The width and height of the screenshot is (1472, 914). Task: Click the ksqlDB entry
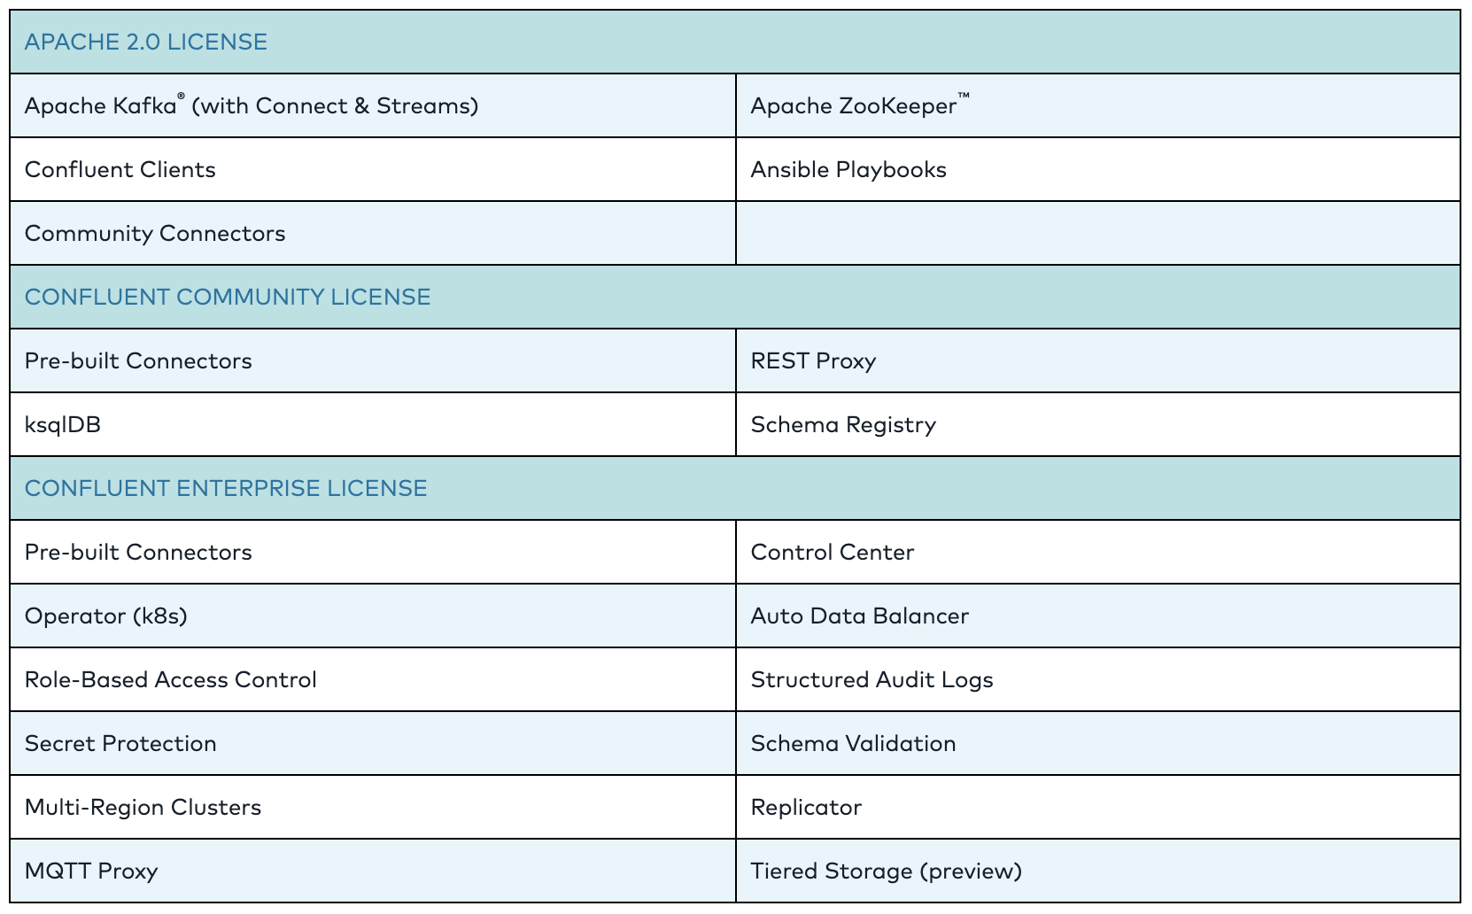(63, 425)
